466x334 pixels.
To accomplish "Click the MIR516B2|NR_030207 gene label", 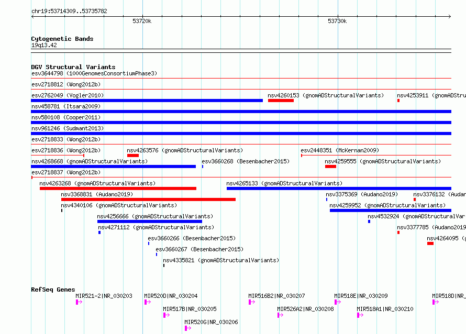I will tap(276, 296).
